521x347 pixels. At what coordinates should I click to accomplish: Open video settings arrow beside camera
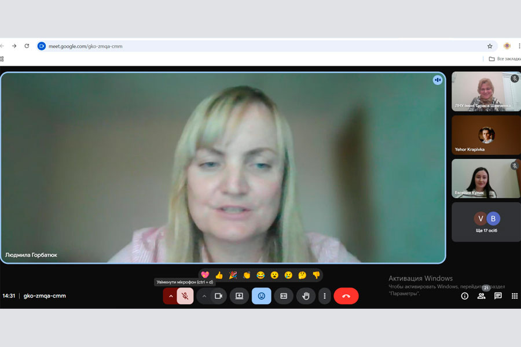(x=204, y=296)
